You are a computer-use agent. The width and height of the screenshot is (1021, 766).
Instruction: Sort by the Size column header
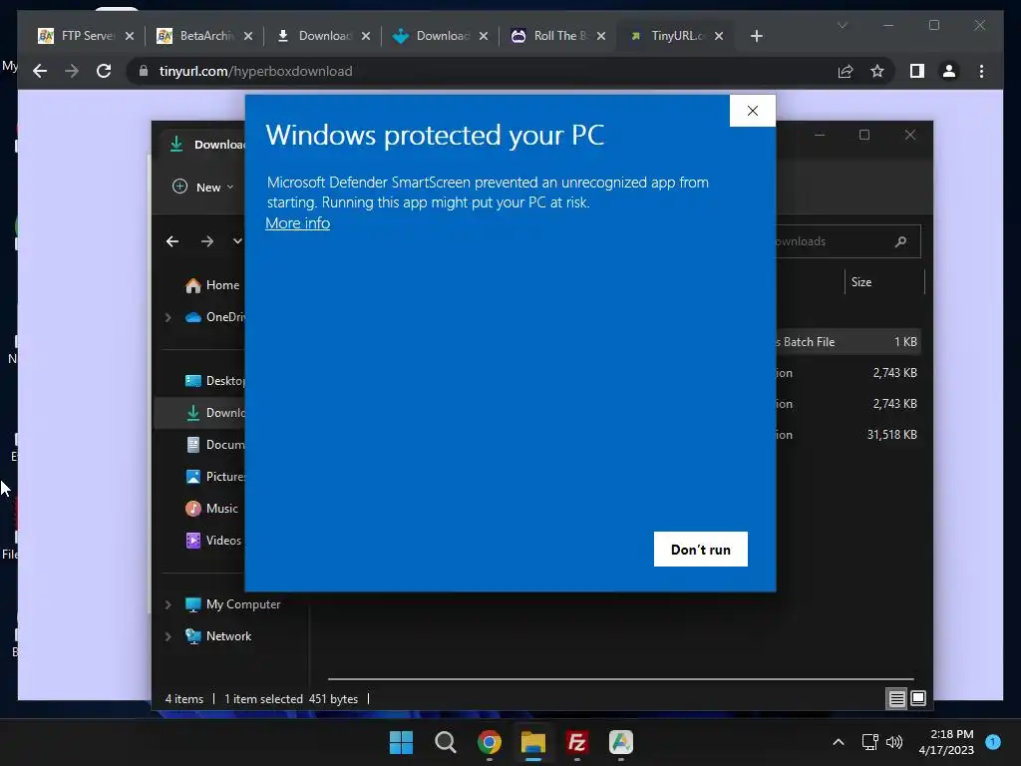click(x=884, y=282)
